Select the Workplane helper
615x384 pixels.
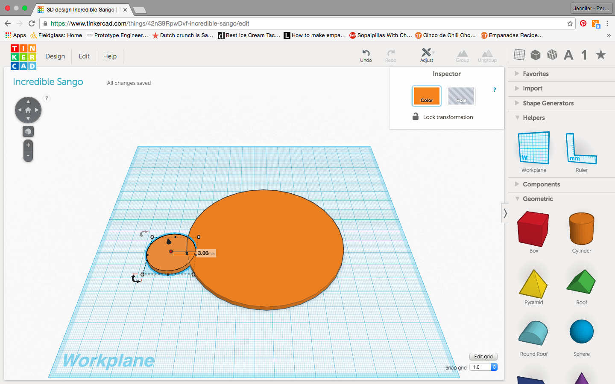pyautogui.click(x=534, y=152)
